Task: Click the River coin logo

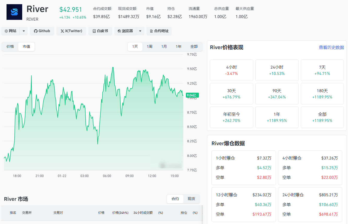Action: [x=14, y=12]
